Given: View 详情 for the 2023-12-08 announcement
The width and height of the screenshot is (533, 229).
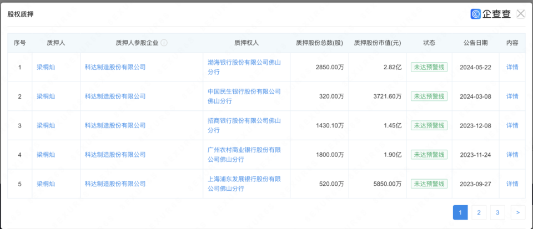Looking at the screenshot, I should (512, 125).
